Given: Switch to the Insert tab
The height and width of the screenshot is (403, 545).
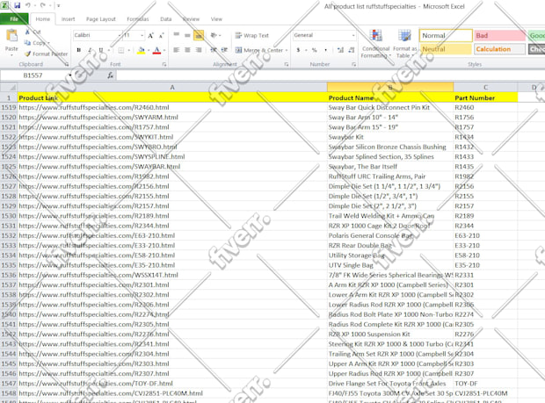Looking at the screenshot, I should coord(69,19).
